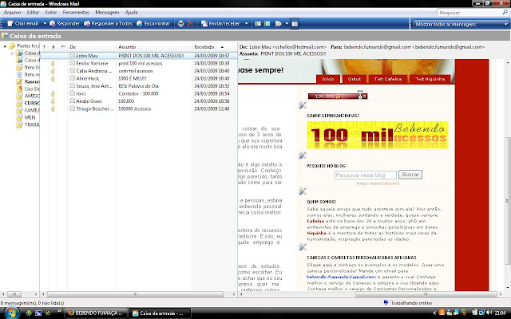The width and height of the screenshot is (511, 319).
Task: Open the Enviar/receber dropdown arrow
Action: click(x=247, y=23)
